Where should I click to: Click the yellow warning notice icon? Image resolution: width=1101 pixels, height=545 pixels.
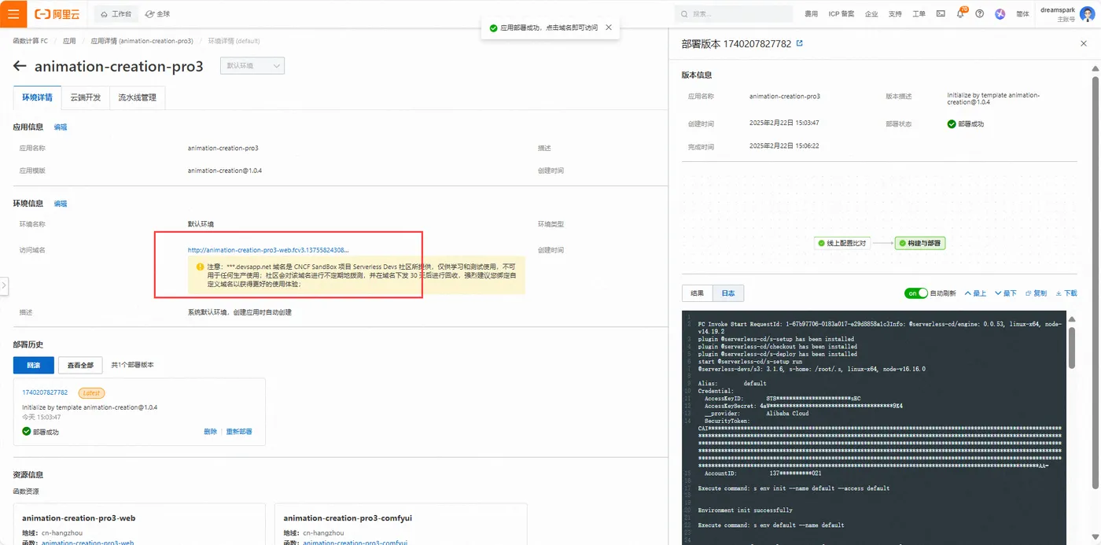coord(200,267)
